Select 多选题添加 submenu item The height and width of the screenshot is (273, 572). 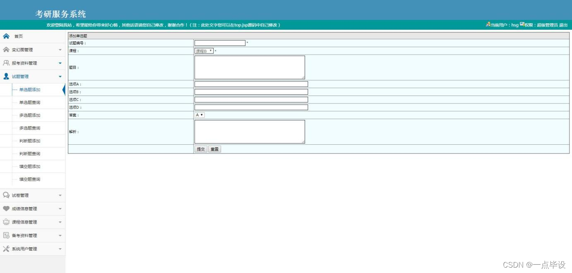(30, 115)
